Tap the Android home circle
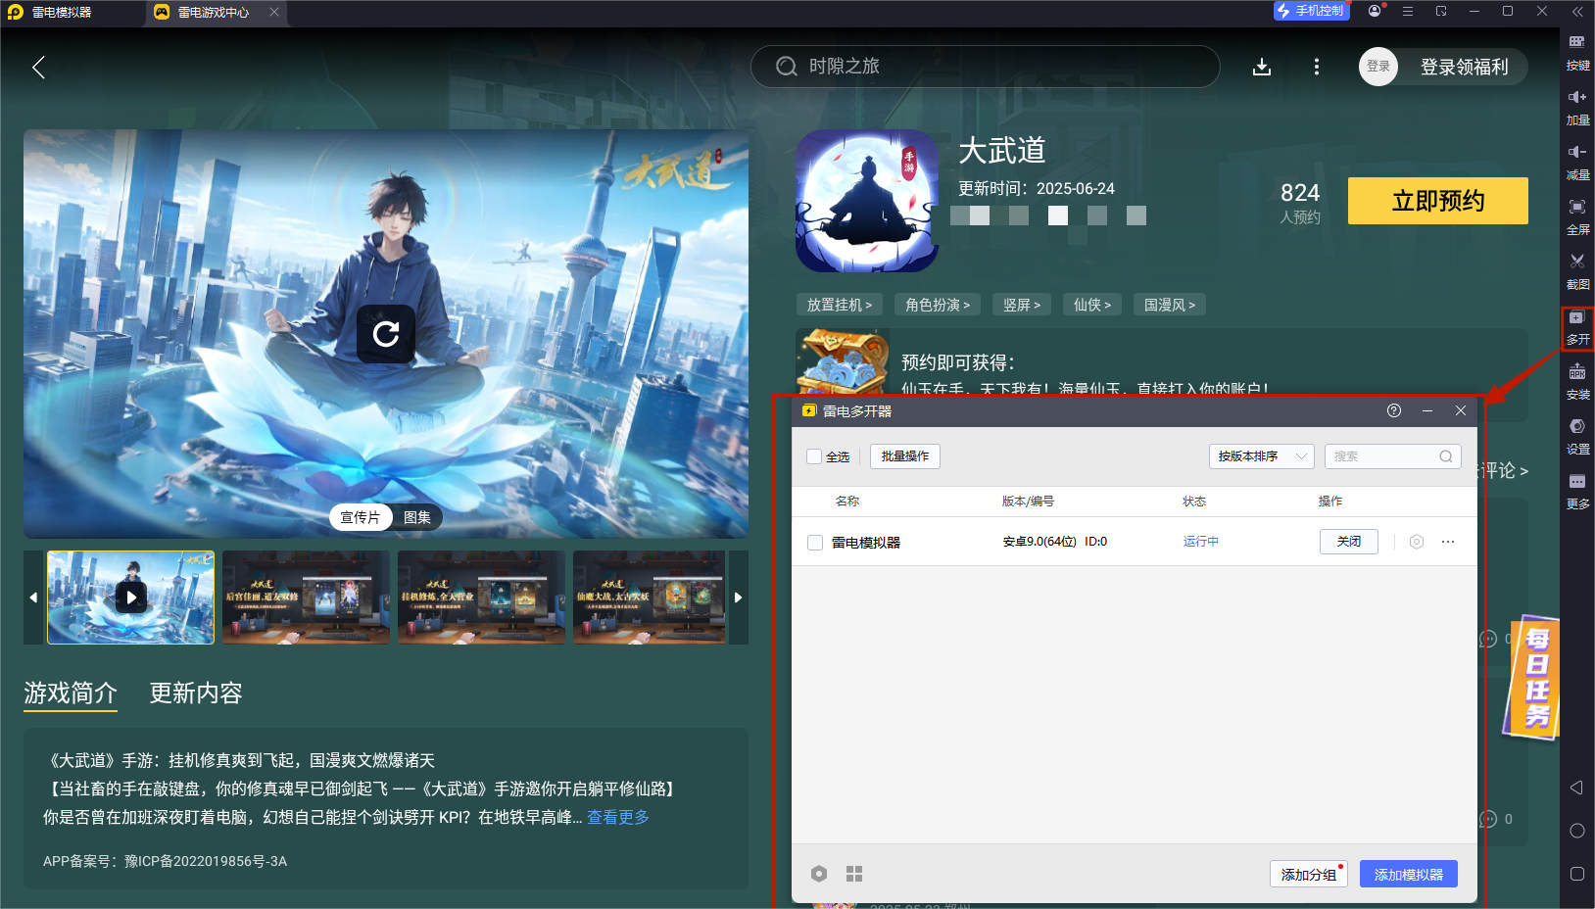Image resolution: width=1595 pixels, height=909 pixels. [x=1576, y=831]
